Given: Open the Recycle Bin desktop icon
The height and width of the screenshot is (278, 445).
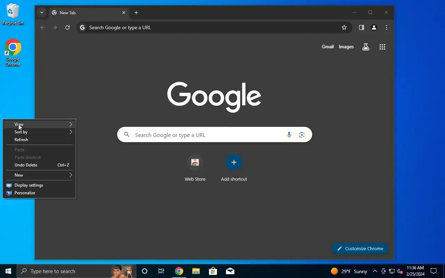Looking at the screenshot, I should 13,15.
